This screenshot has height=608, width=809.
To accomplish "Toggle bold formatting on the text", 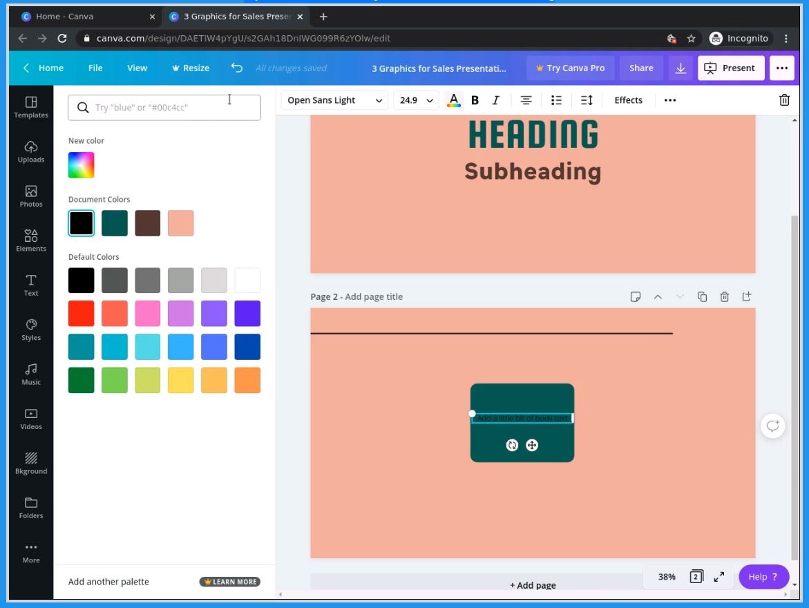I will [x=475, y=99].
